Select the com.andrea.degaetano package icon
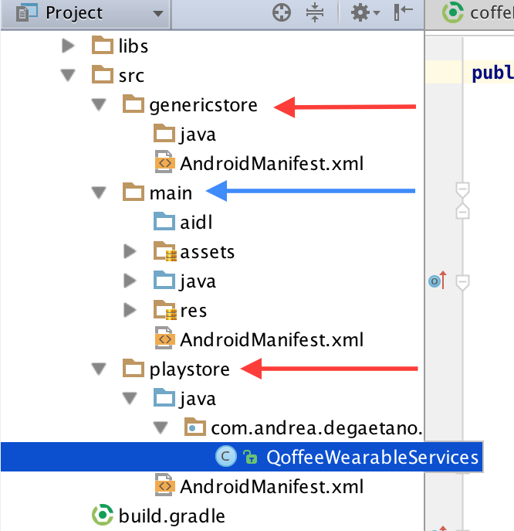The image size is (514, 531). pyautogui.click(x=195, y=427)
